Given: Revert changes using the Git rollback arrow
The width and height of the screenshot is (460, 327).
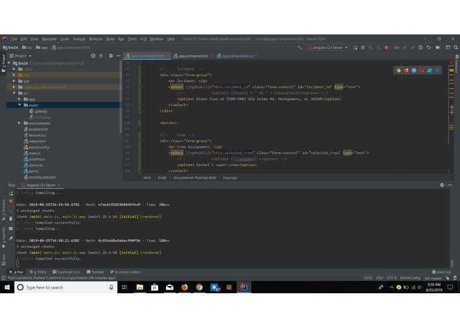Looking at the screenshot, I should coord(428,48).
